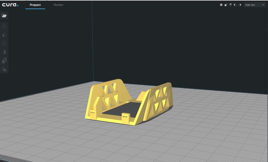Switch camera to right side view icon
This screenshot has height=162, width=268.
click(x=240, y=5)
